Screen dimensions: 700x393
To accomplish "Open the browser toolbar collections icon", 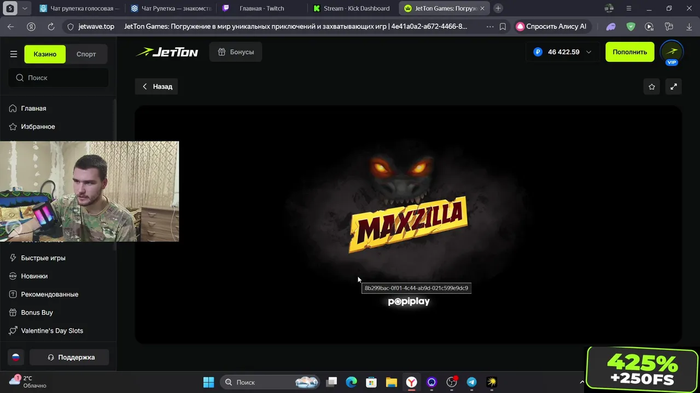I will [668, 26].
